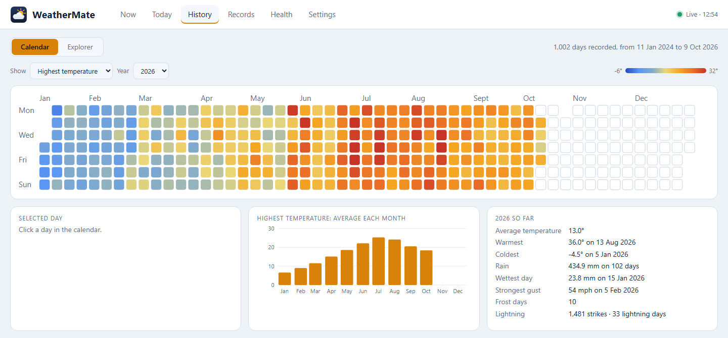The height and width of the screenshot is (338, 728).
Task: Click the Feb bar in monthly chart
Action: (300, 276)
